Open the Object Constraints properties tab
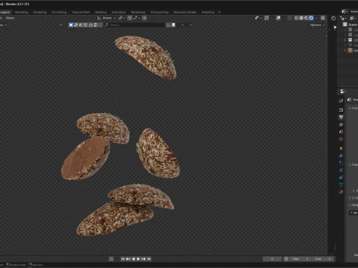 pos(341,177)
